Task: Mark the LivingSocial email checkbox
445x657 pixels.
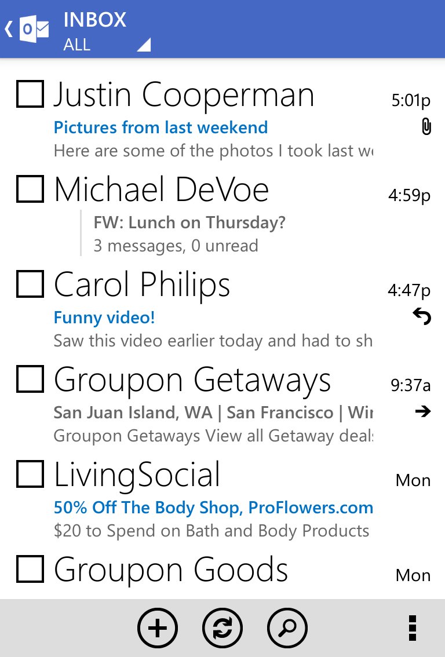Action: coord(30,475)
